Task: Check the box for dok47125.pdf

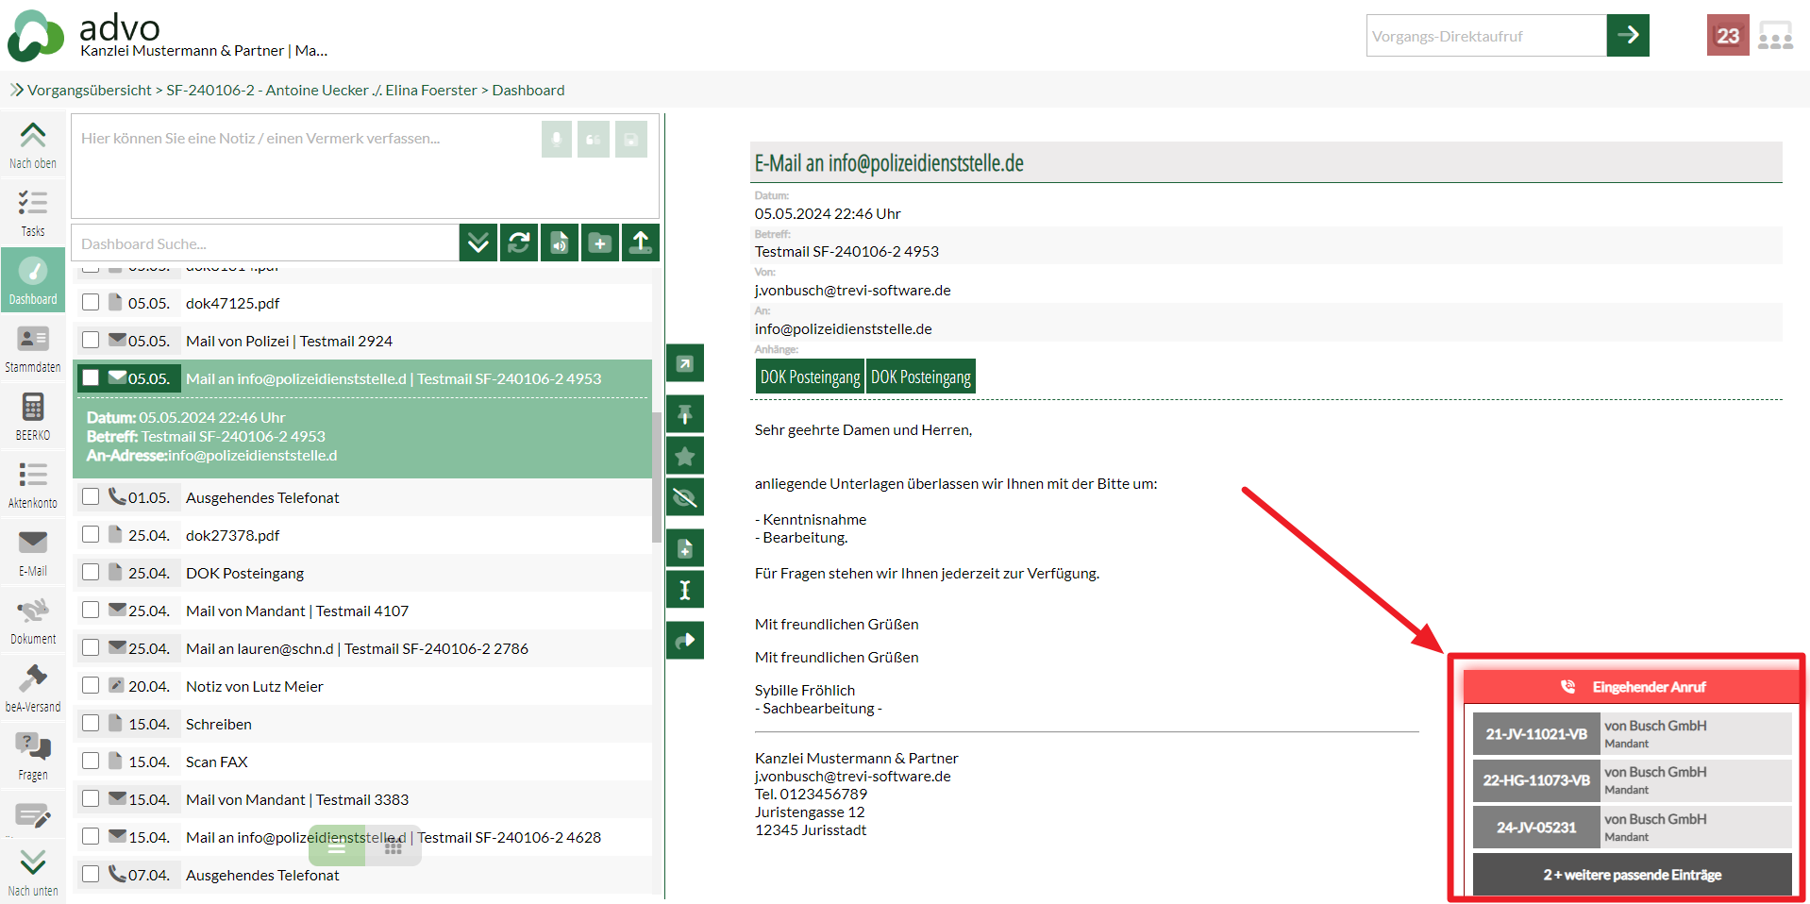Action: click(x=91, y=303)
